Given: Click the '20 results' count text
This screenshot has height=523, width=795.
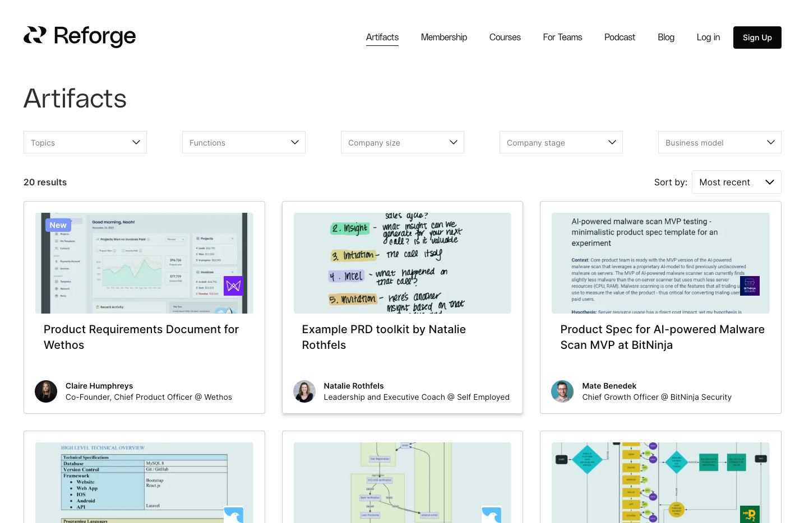Looking at the screenshot, I should coord(45,182).
